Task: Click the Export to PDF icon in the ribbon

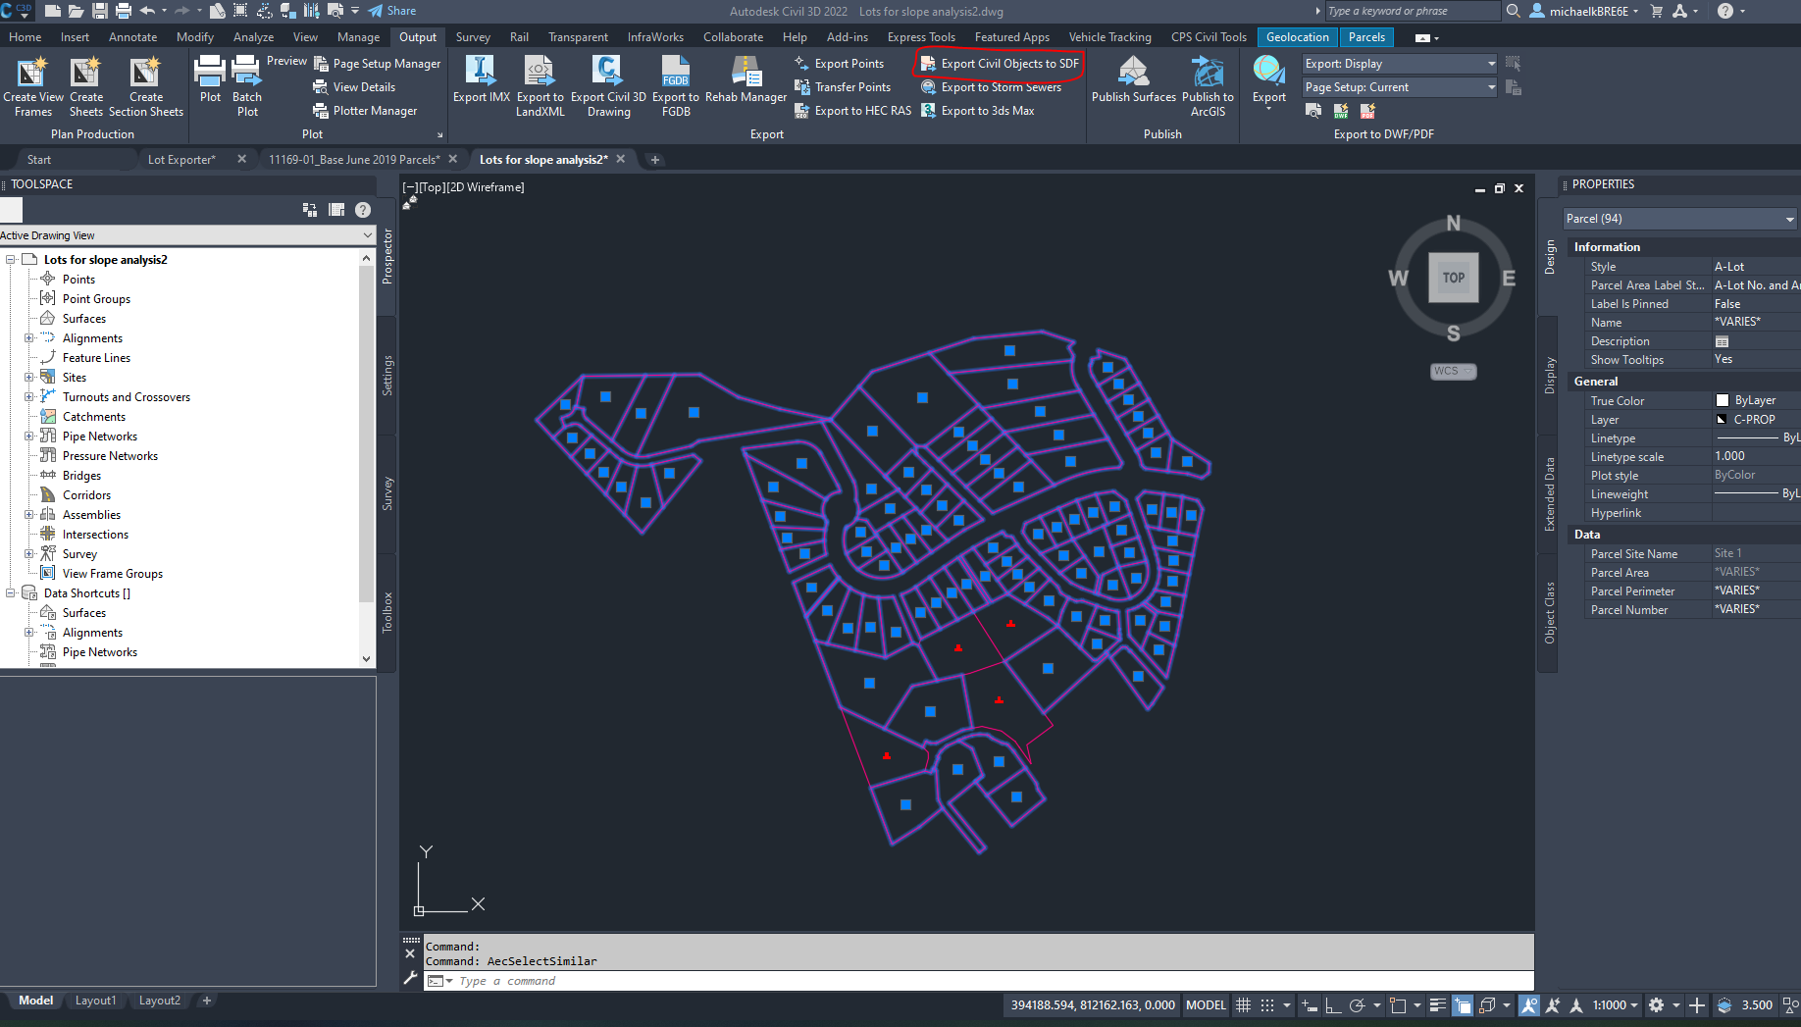Action: coord(1366,112)
